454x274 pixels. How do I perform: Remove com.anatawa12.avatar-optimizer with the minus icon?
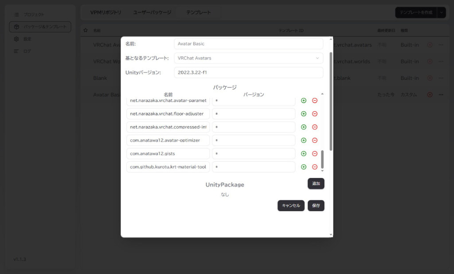315,140
